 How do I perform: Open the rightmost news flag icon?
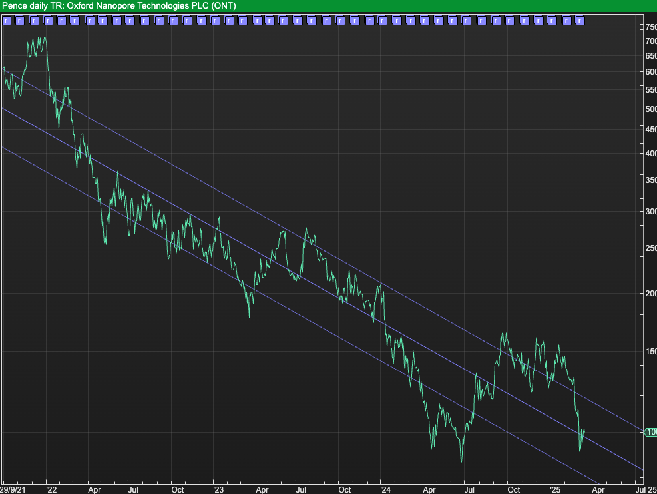(x=580, y=21)
